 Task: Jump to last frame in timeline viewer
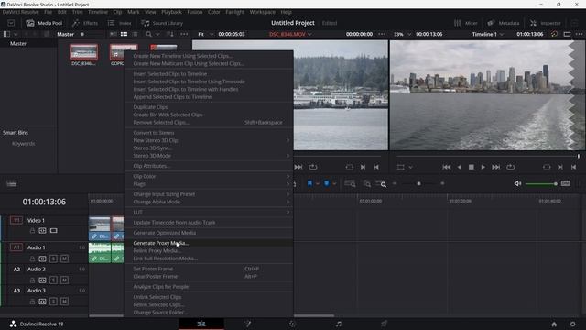[495, 167]
